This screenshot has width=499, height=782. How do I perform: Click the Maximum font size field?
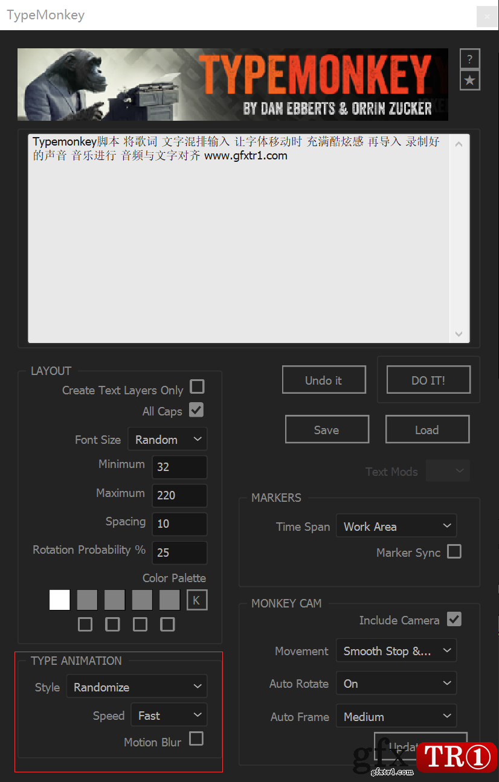179,495
